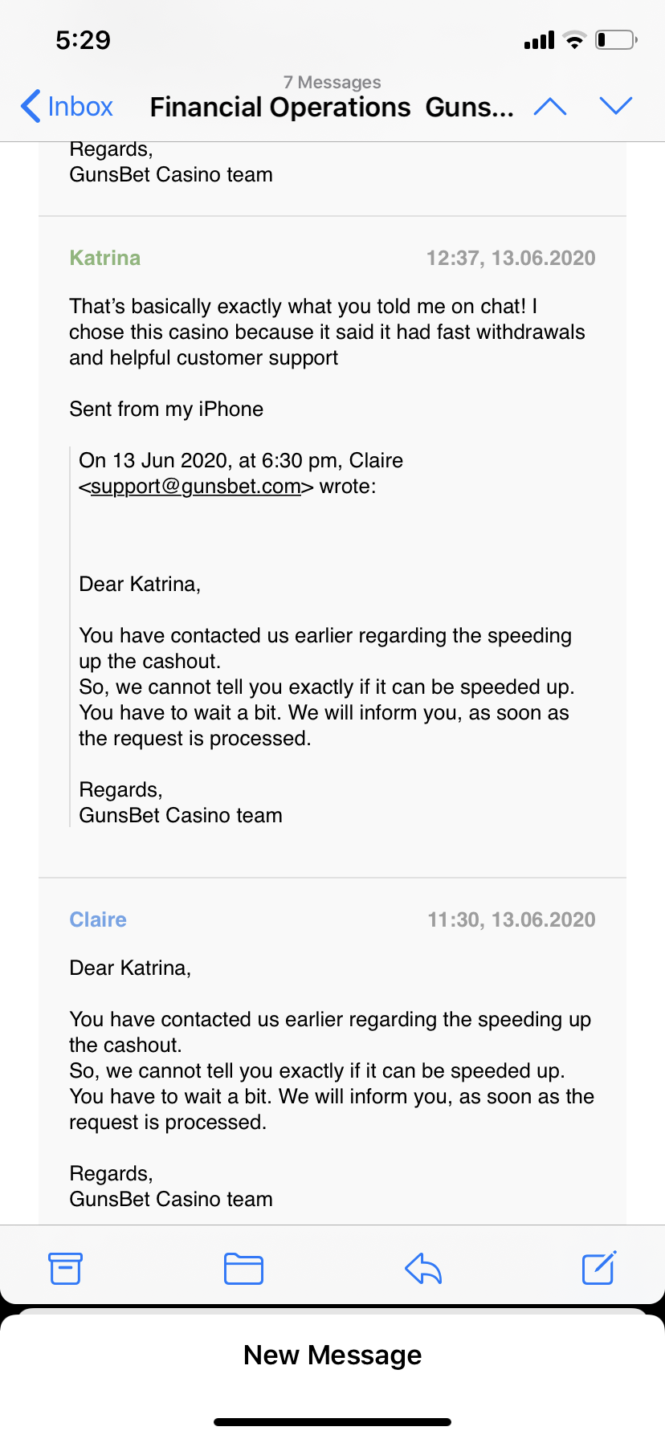Image resolution: width=665 pixels, height=1439 pixels.
Task: Tap the cellular signal bars icon
Action: pos(539,40)
